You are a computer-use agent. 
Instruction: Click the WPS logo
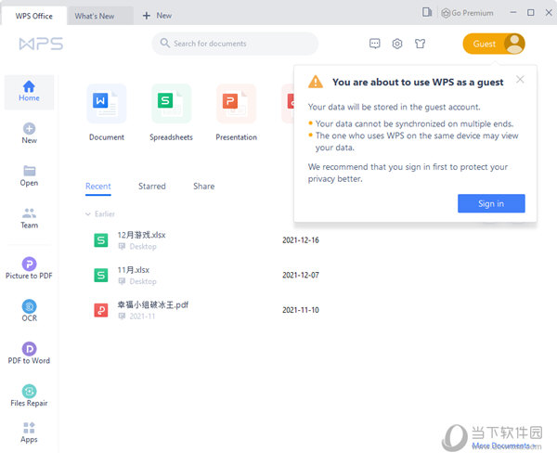point(41,44)
